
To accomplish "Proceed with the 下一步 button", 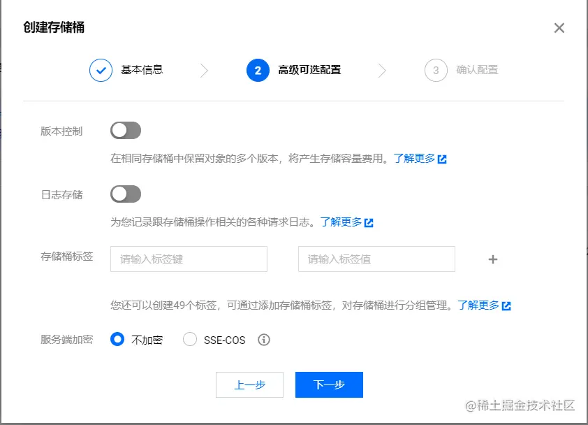I will [329, 385].
